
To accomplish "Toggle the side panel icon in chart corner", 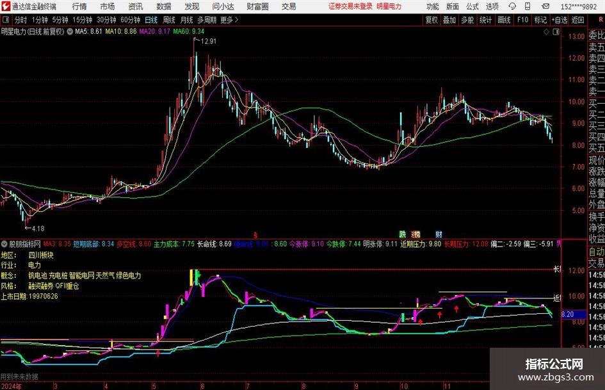I will [556, 32].
